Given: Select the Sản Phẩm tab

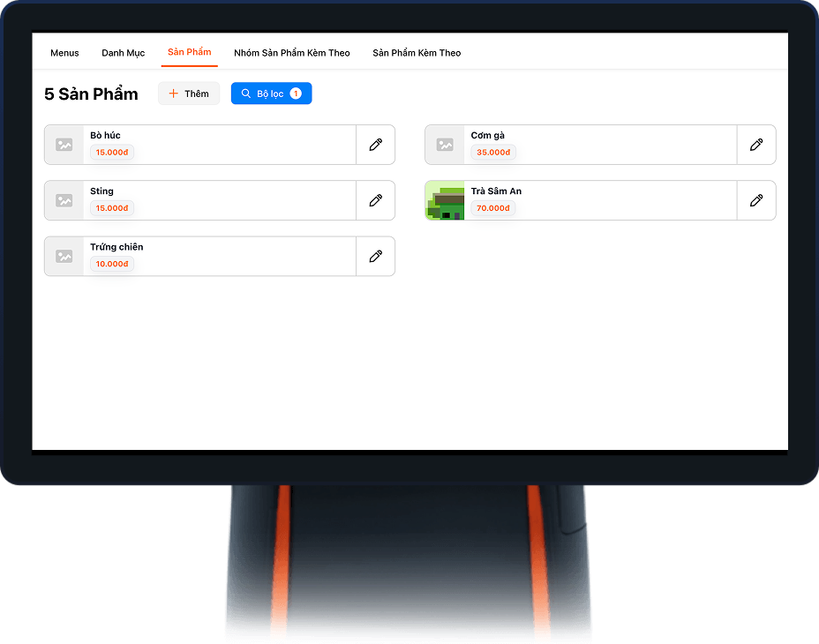Looking at the screenshot, I should point(190,52).
